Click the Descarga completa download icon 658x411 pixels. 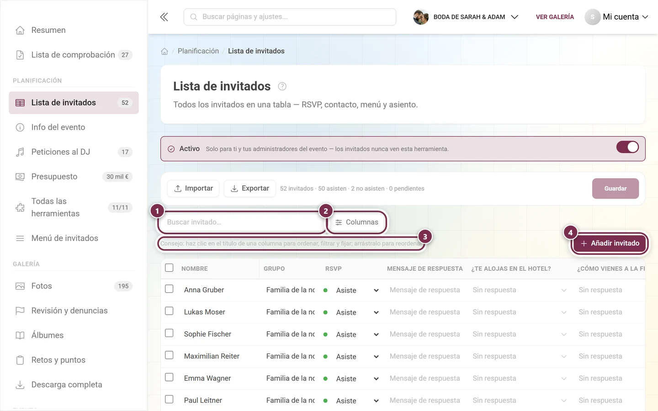tap(20, 385)
